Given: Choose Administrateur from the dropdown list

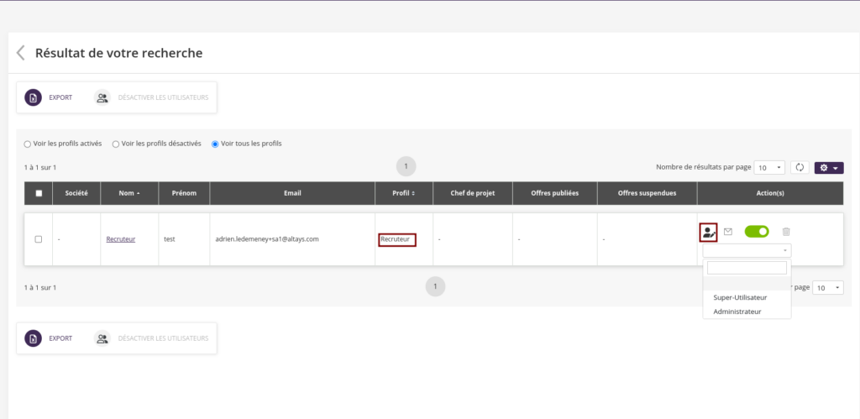Looking at the screenshot, I should coord(737,312).
